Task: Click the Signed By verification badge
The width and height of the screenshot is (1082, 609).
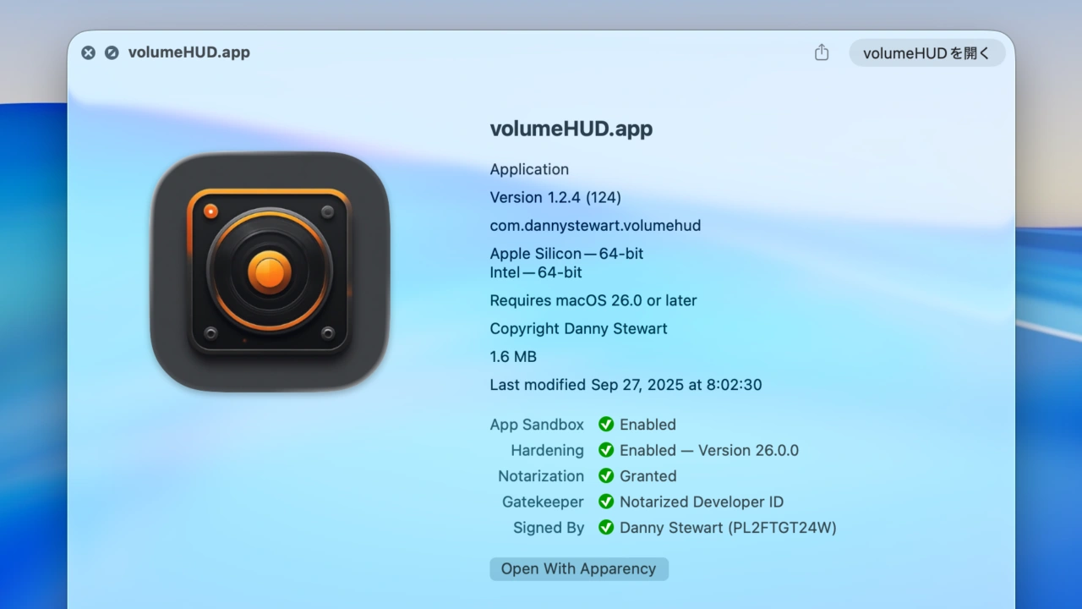Action: coord(606,527)
